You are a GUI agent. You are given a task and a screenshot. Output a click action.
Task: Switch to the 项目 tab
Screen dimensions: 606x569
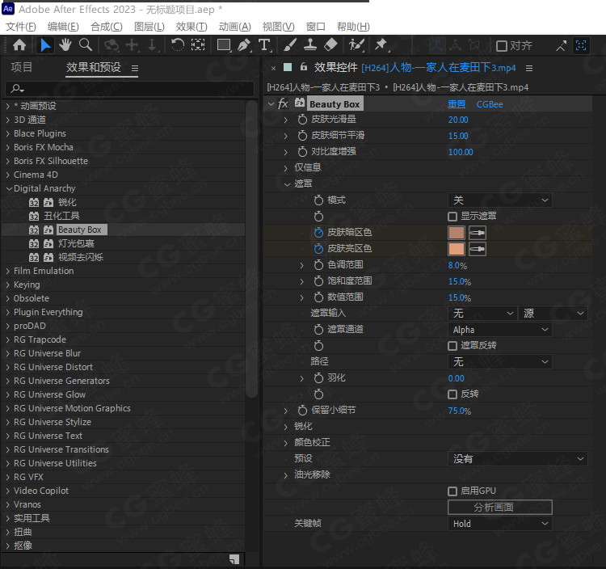tap(22, 67)
